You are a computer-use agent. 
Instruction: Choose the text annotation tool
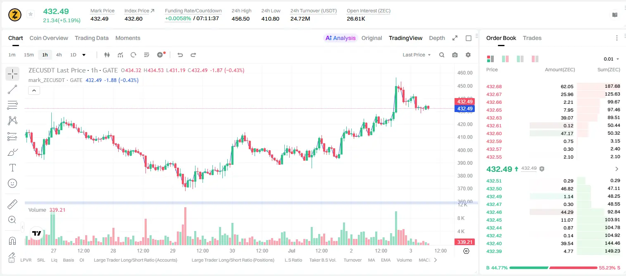(x=12, y=168)
